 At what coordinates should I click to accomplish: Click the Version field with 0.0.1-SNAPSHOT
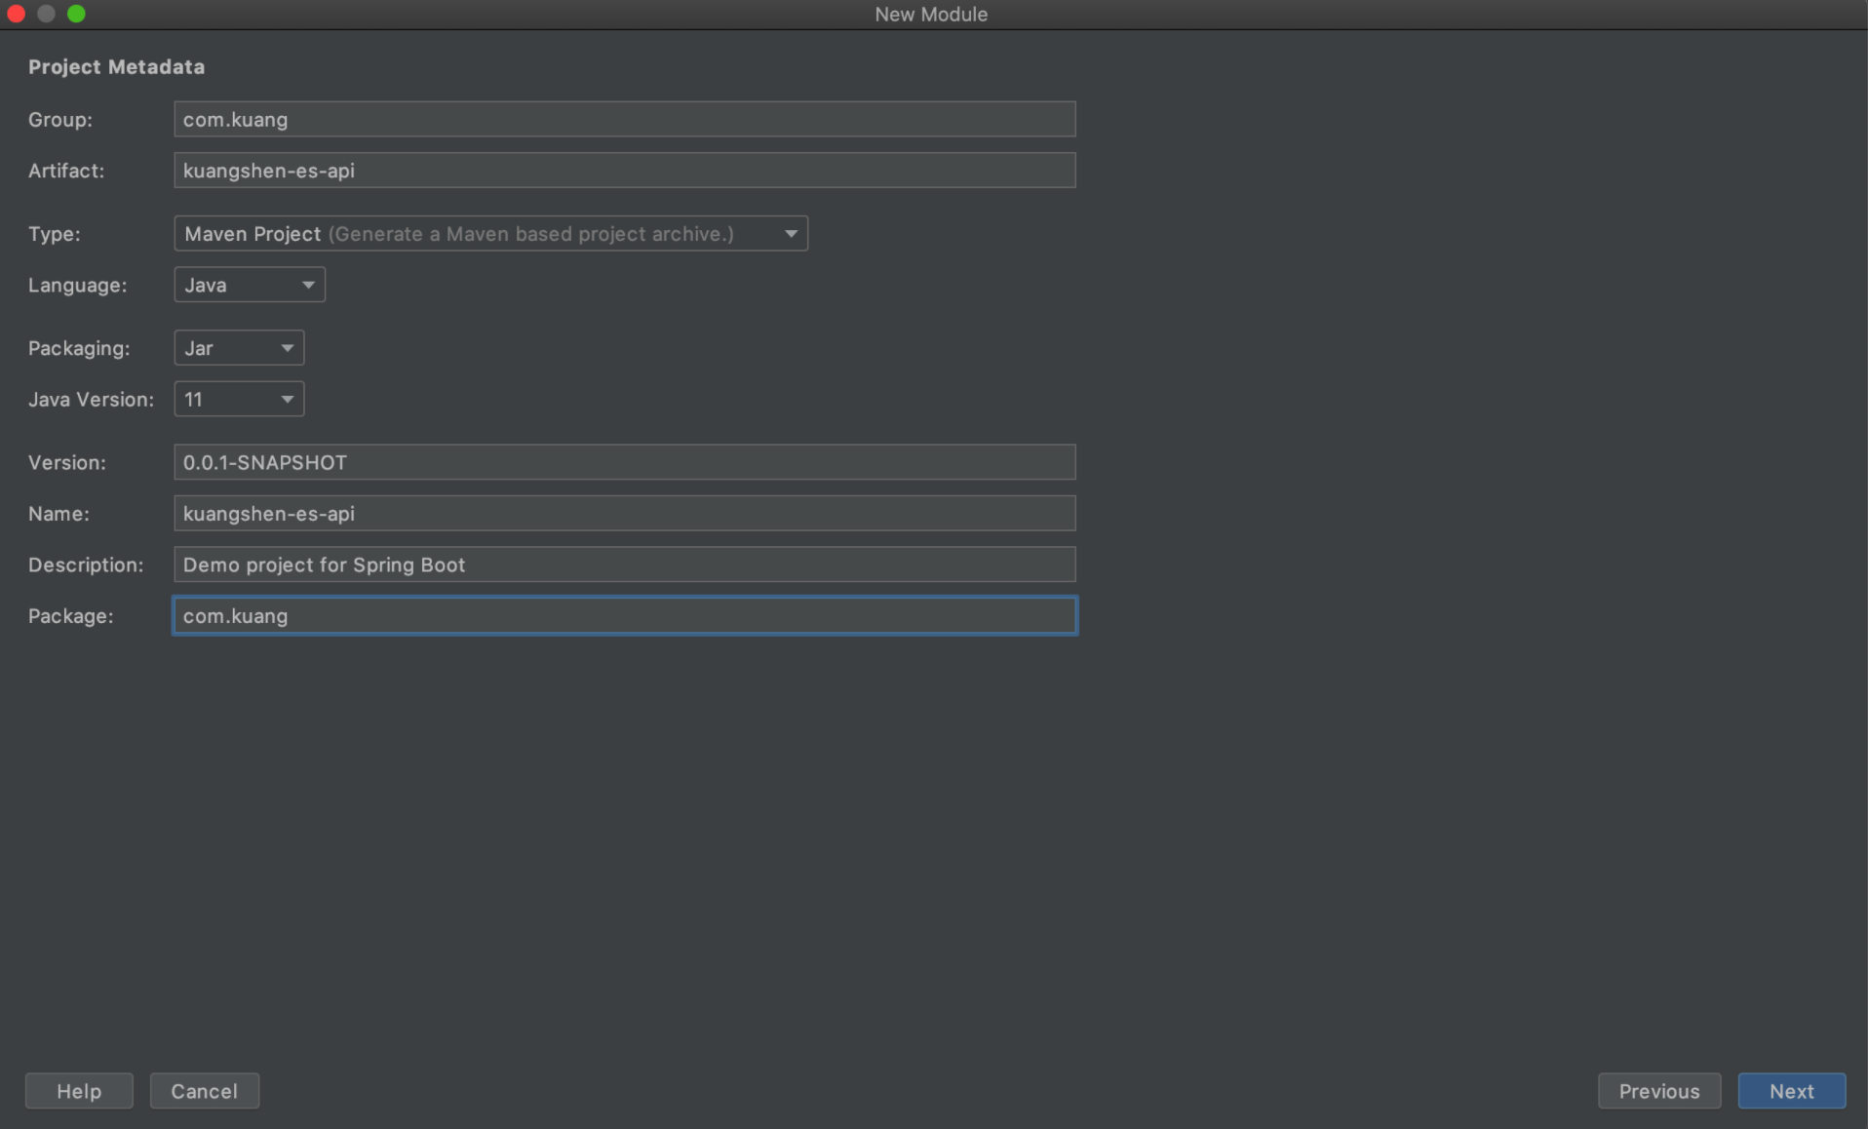(624, 462)
